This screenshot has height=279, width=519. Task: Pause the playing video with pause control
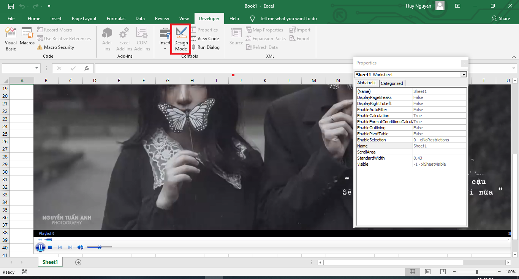point(40,247)
